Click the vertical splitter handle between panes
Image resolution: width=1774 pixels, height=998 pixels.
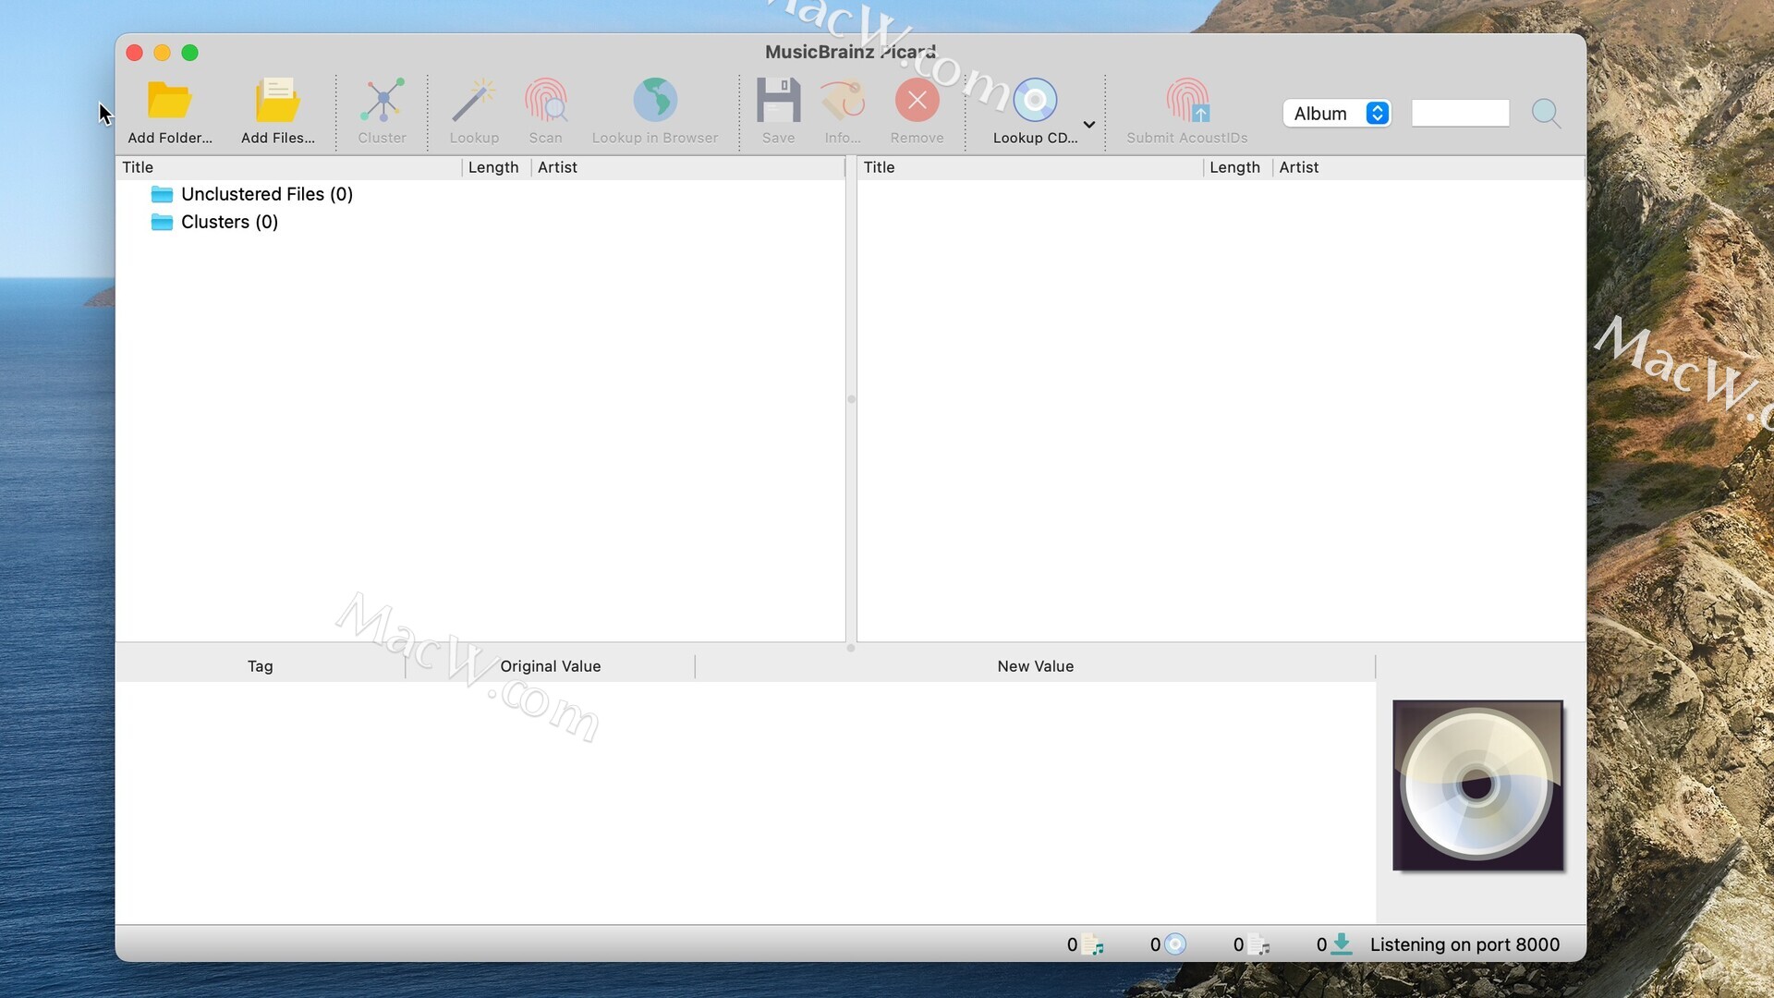[x=851, y=399]
